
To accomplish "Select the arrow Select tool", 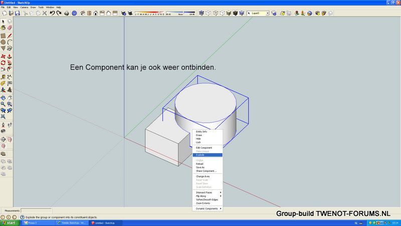I will tap(3, 22).
